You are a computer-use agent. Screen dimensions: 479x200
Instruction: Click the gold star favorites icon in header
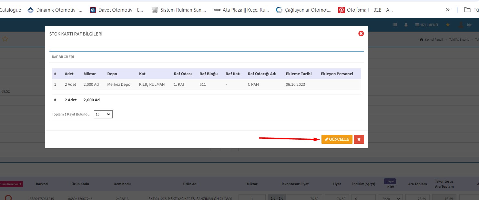pos(448,25)
